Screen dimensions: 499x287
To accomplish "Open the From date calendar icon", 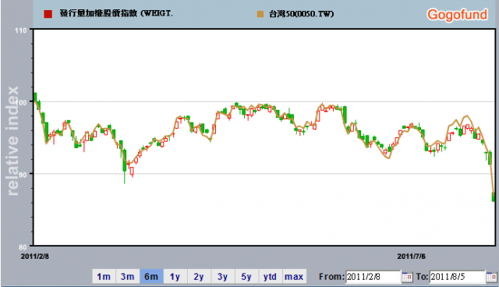I will point(407,277).
